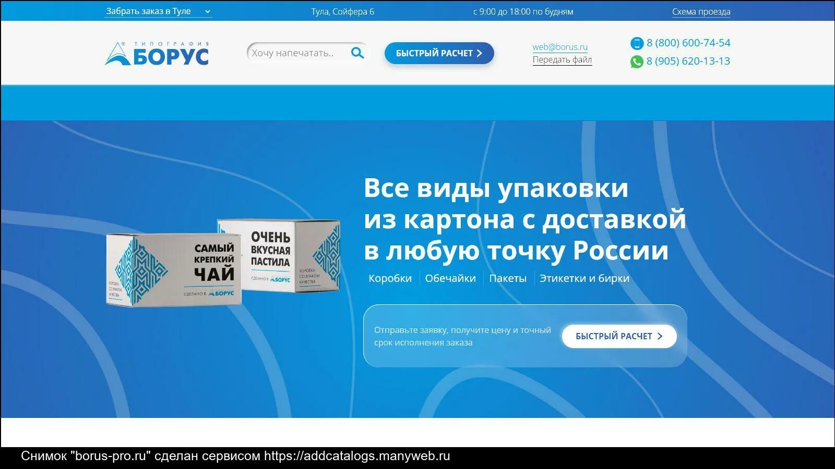Click the green WhatsApp icon
Image resolution: width=835 pixels, height=469 pixels.
(637, 61)
